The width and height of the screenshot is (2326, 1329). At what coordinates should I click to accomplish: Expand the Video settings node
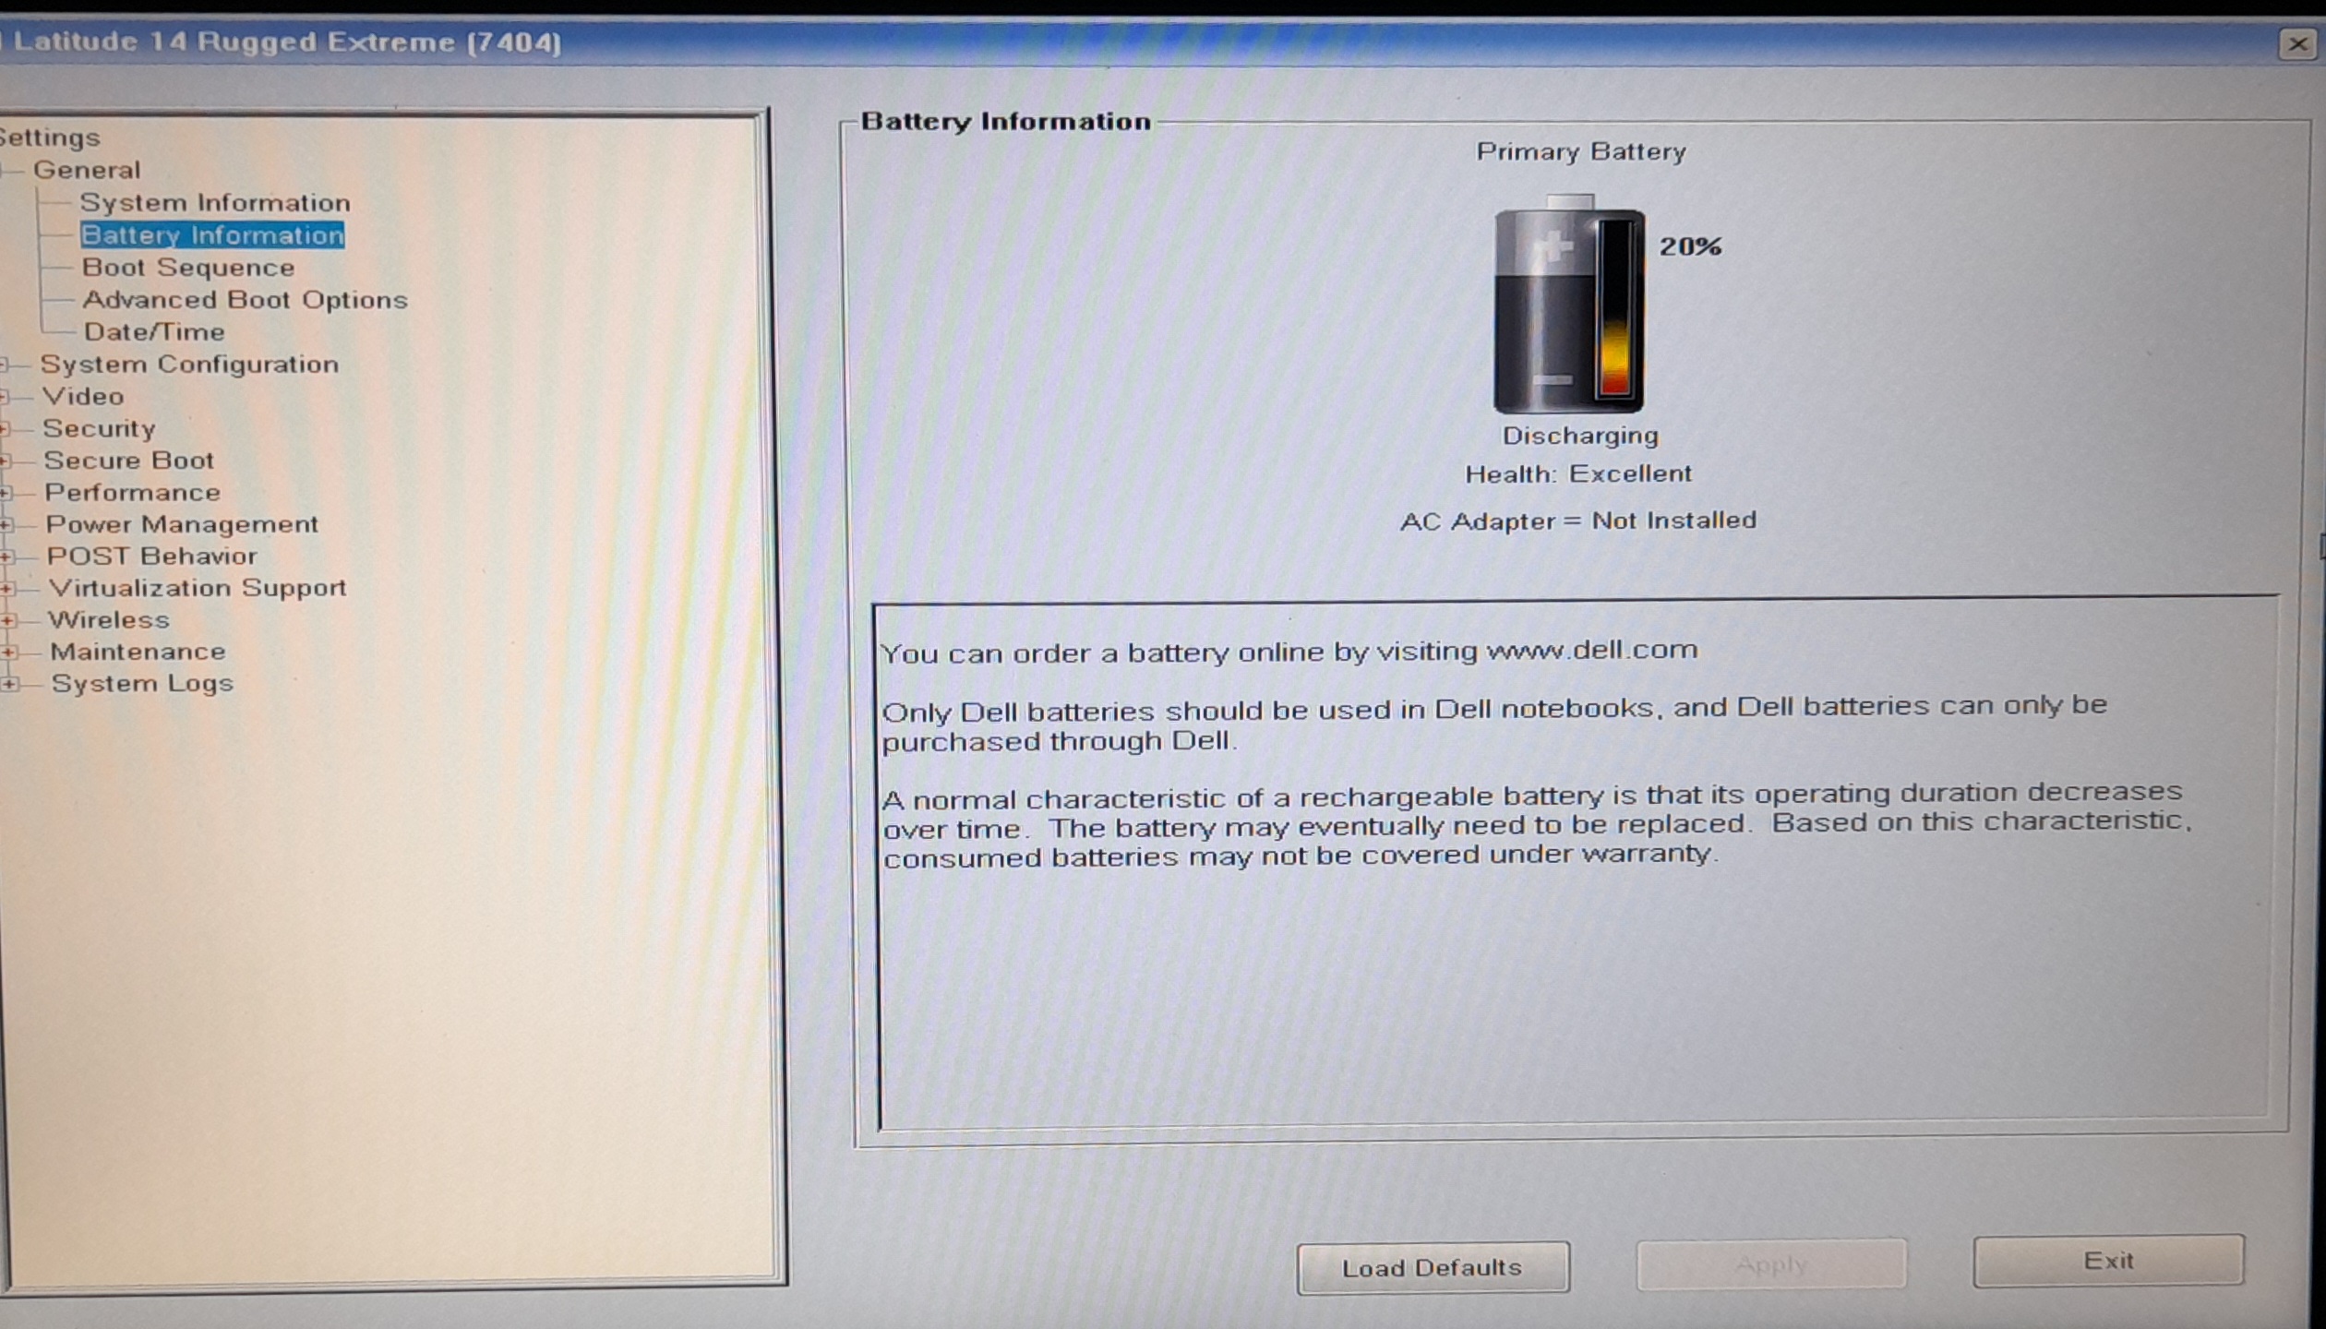pyautogui.click(x=6, y=398)
